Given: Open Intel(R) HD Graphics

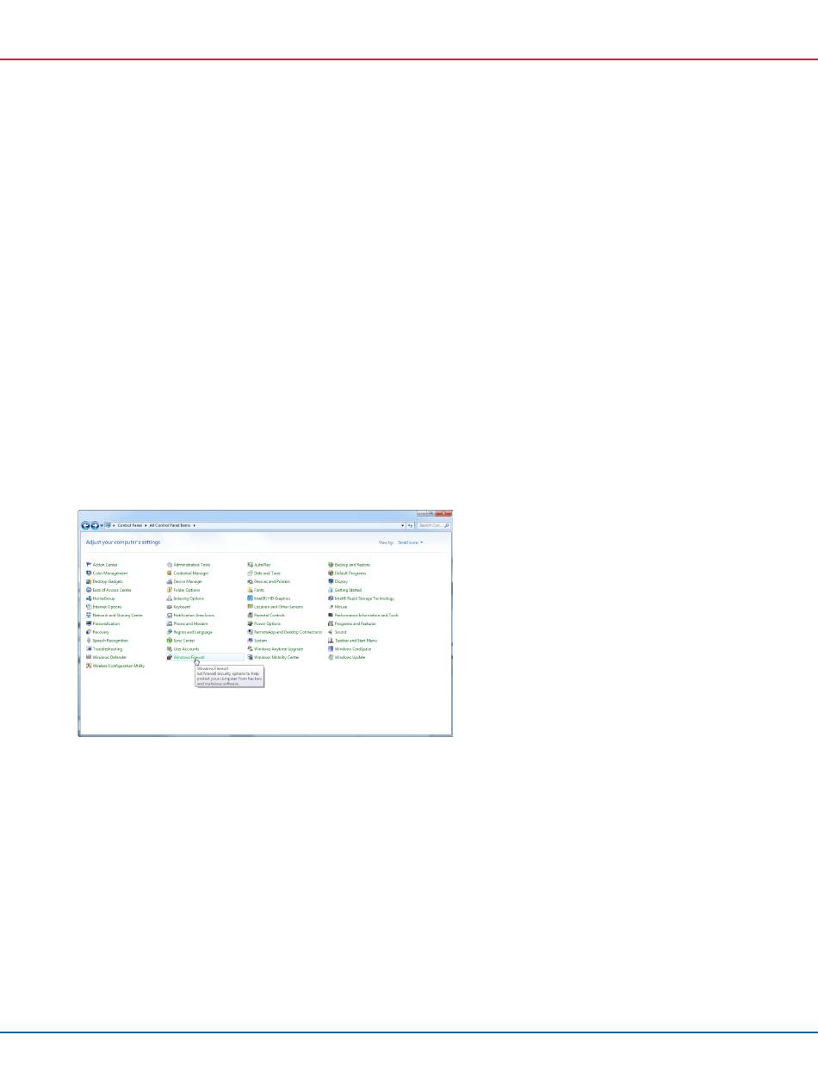Looking at the screenshot, I should point(268,598).
